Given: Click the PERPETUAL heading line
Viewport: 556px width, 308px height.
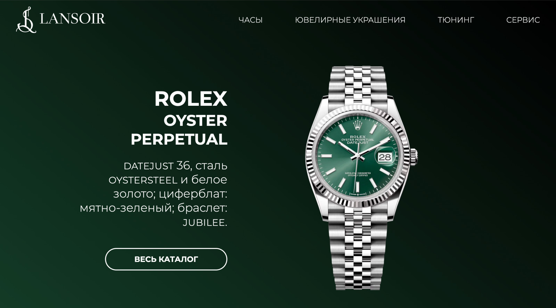Looking at the screenshot, I should click(179, 139).
